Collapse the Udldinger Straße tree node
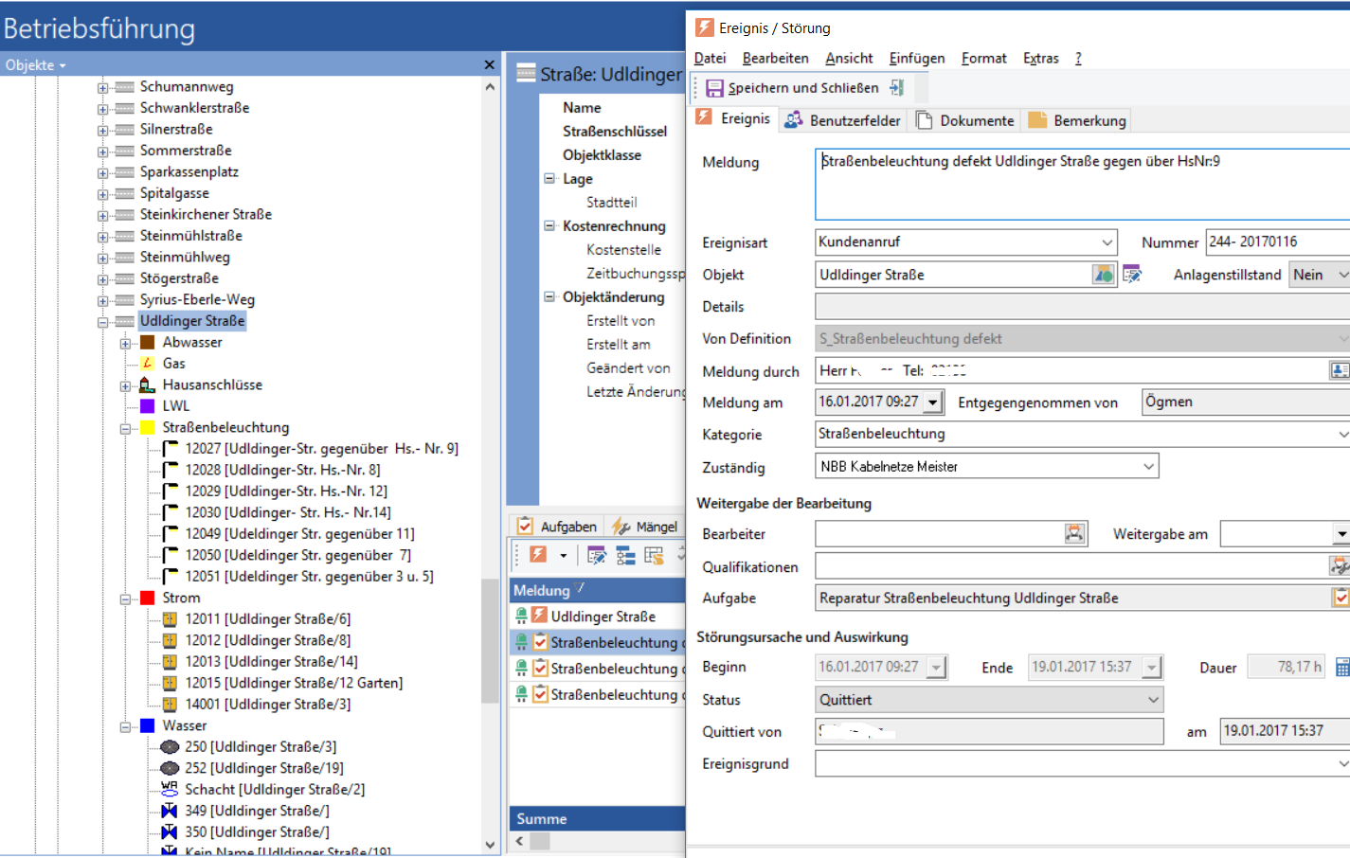Viewport: 1350px width, 858px height. 102,322
